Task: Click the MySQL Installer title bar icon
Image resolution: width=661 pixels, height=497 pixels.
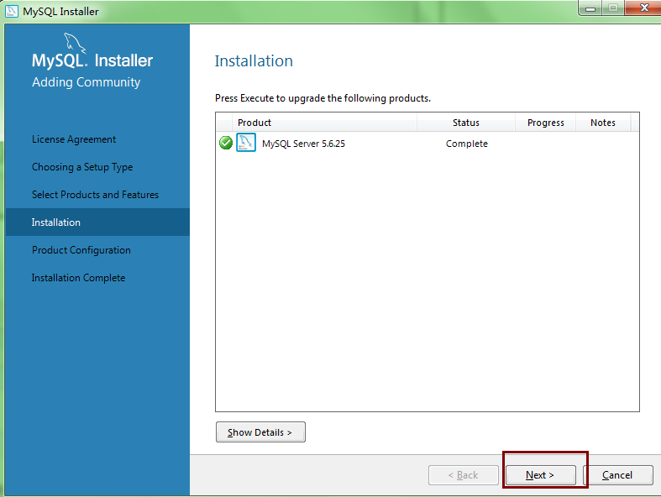Action: 12,11
